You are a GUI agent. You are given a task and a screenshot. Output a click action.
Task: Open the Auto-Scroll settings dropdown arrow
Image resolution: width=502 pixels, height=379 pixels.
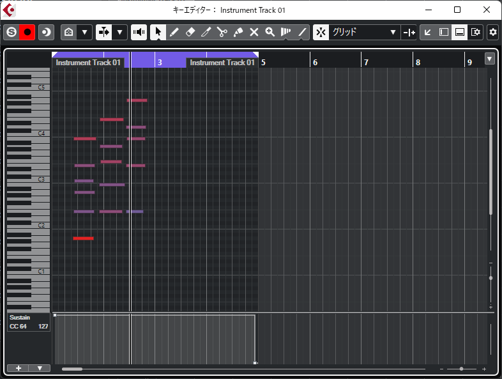tap(119, 32)
